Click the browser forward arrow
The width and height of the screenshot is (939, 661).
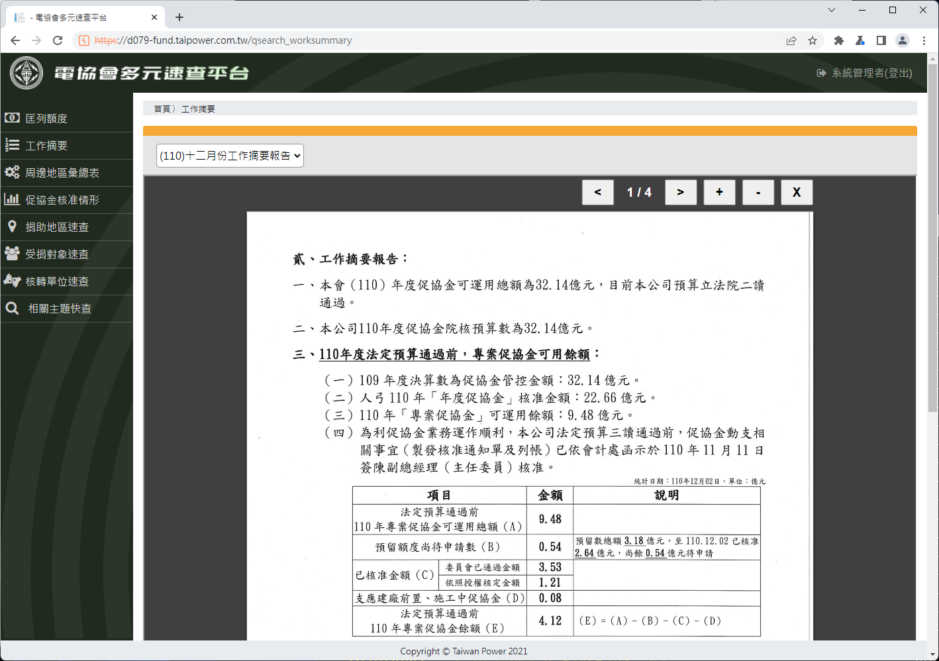click(36, 40)
